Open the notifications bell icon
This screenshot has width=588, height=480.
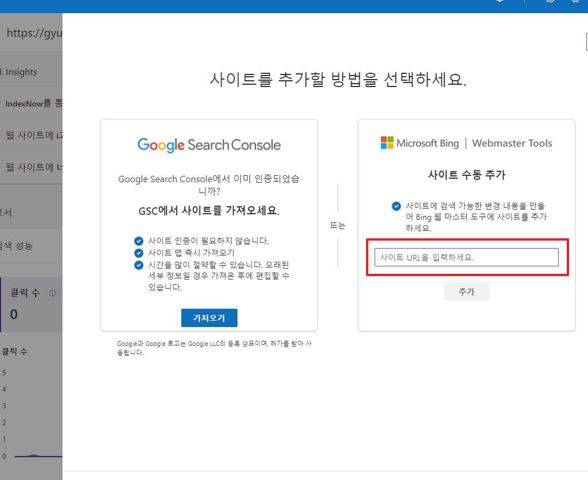click(x=499, y=2)
